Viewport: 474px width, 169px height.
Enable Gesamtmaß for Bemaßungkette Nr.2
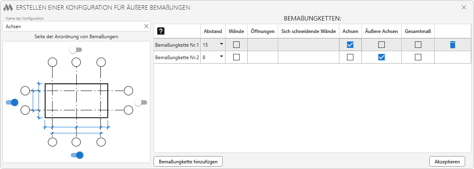pyautogui.click(x=418, y=57)
